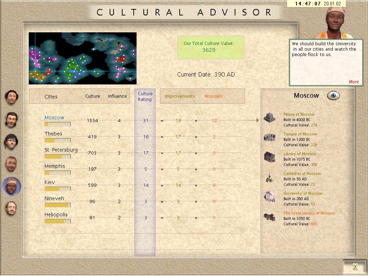Close the advisor screen with X button

pos(355,267)
